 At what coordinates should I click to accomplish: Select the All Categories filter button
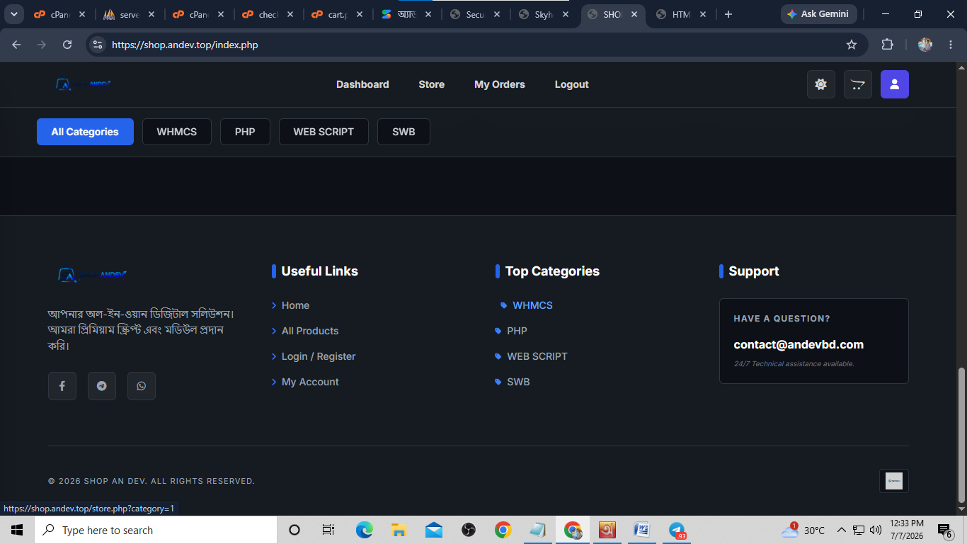[85, 132]
